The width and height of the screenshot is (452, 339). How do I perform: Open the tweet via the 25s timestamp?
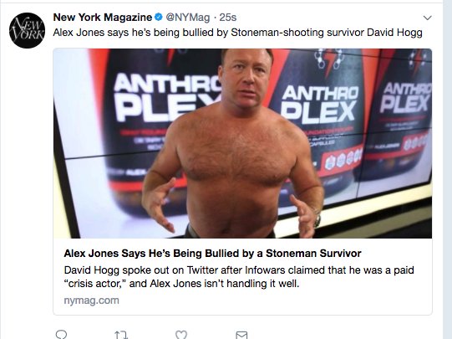point(228,18)
